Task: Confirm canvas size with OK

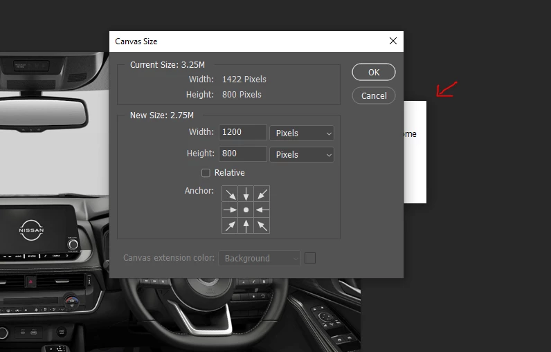Action: (x=374, y=72)
